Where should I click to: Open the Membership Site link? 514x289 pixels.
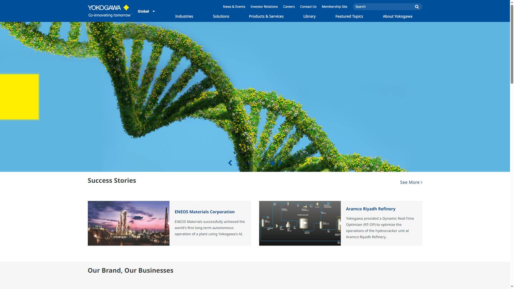click(334, 7)
